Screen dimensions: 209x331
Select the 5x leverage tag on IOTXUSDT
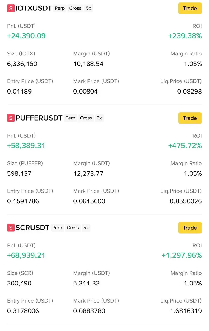(88, 8)
